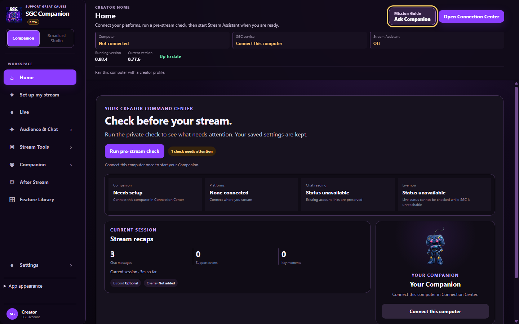The height and width of the screenshot is (324, 519).
Task: Click the Live now Status unavailable card
Action: click(x=444, y=195)
